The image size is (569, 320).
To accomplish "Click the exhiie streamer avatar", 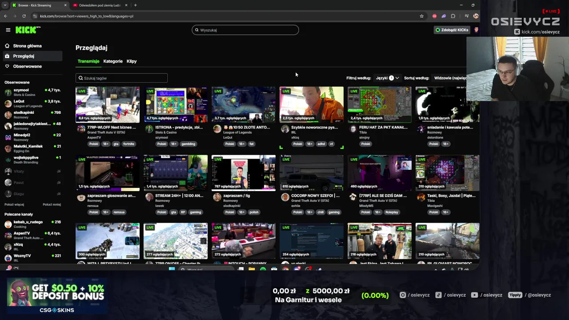I will (x=285, y=197).
